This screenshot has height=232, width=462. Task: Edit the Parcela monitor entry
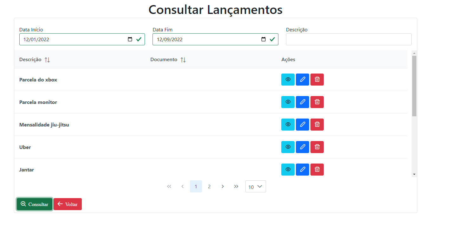coord(302,102)
